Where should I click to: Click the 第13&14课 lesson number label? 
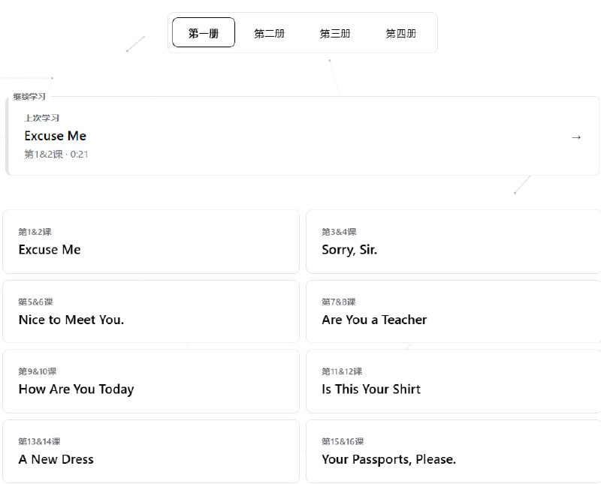click(x=39, y=441)
